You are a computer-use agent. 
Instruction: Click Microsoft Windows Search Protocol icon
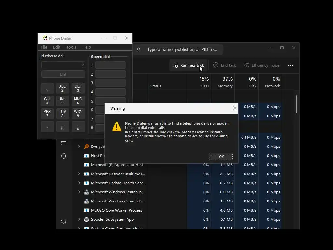[x=87, y=201]
